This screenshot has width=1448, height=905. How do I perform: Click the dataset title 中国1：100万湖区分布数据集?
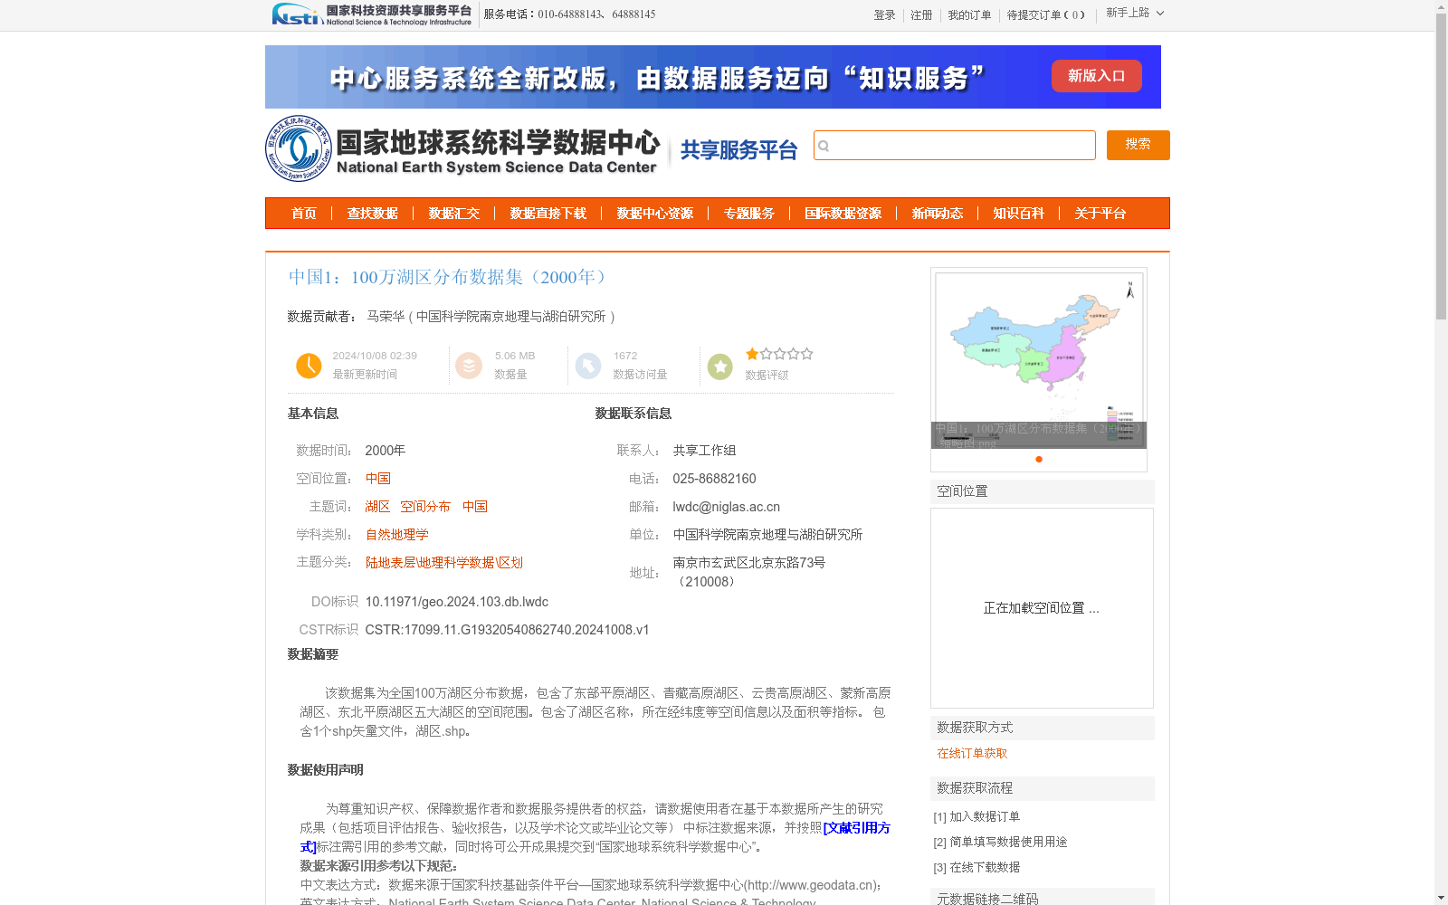click(x=451, y=277)
